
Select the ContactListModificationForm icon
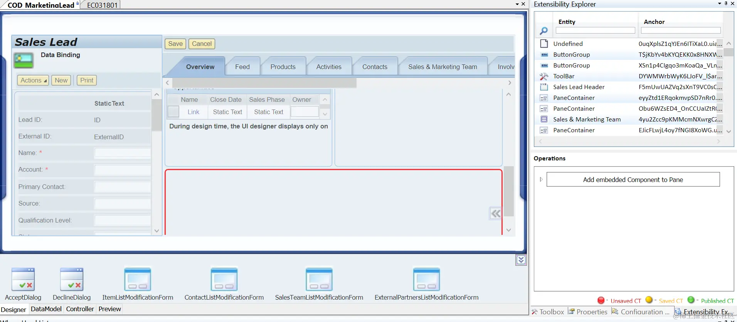(x=224, y=279)
